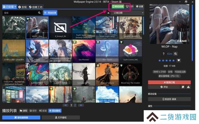Go to page 1 of results
199x124 pixels.
click(71, 105)
